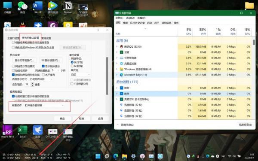Open the 内存显示方式 dropdown

[41, 79]
